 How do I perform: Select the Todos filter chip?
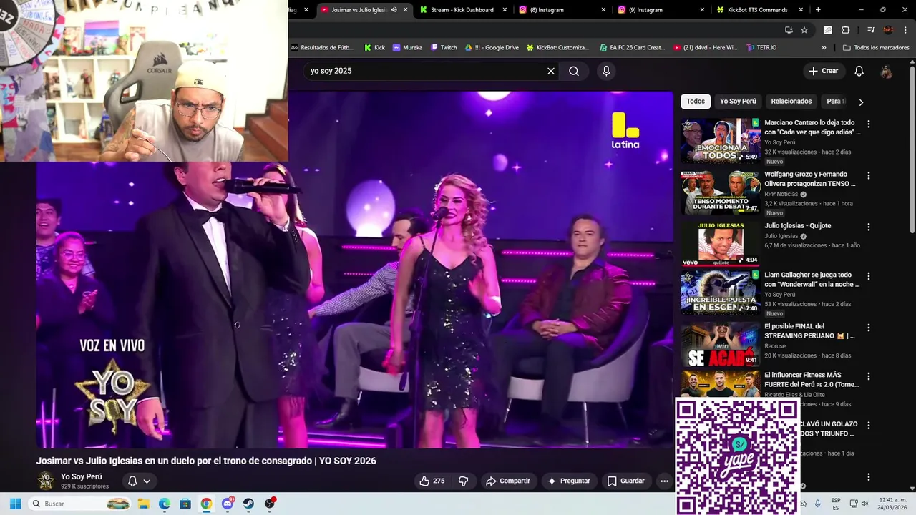[x=696, y=102]
